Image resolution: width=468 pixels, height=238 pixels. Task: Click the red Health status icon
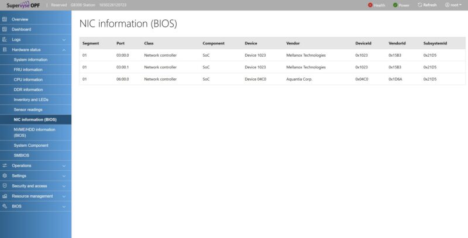click(x=370, y=5)
